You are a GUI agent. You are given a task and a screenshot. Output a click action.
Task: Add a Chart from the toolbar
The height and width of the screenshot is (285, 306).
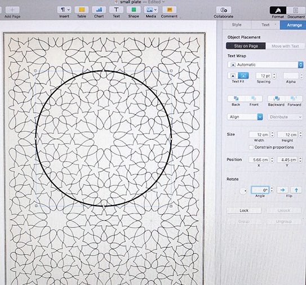(99, 10)
